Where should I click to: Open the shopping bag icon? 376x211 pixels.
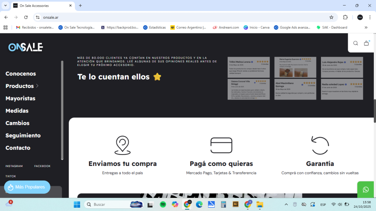[366, 43]
